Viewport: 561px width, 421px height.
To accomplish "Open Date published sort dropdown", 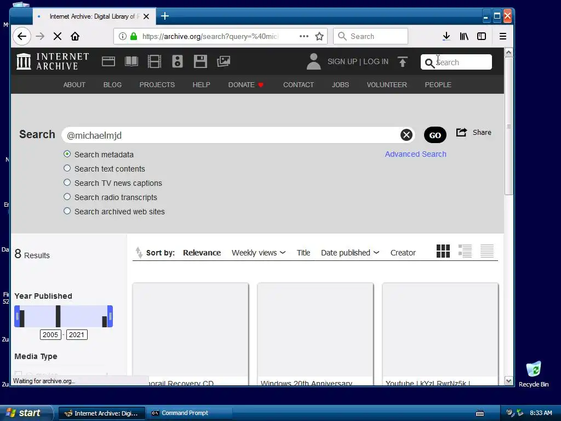I will 350,253.
